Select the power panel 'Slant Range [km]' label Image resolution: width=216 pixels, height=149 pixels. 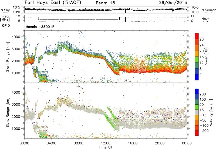[x=8, y=57]
